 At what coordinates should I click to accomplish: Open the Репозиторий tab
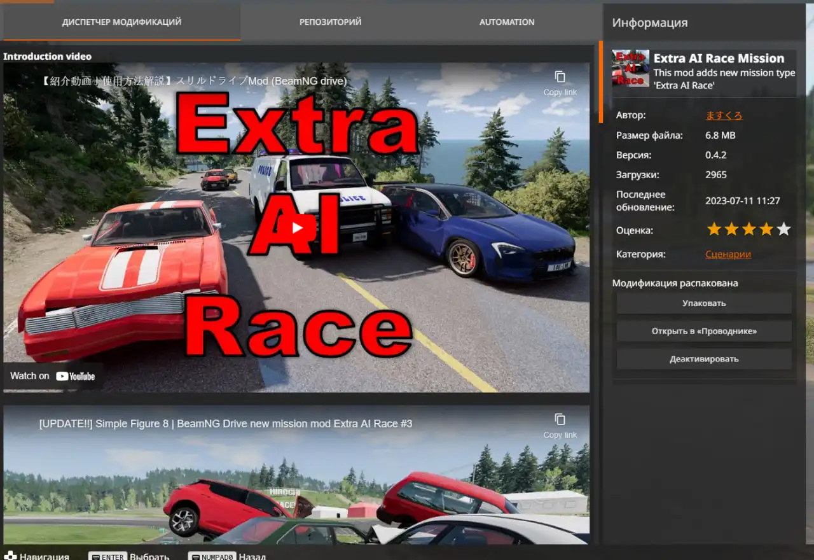click(x=330, y=22)
